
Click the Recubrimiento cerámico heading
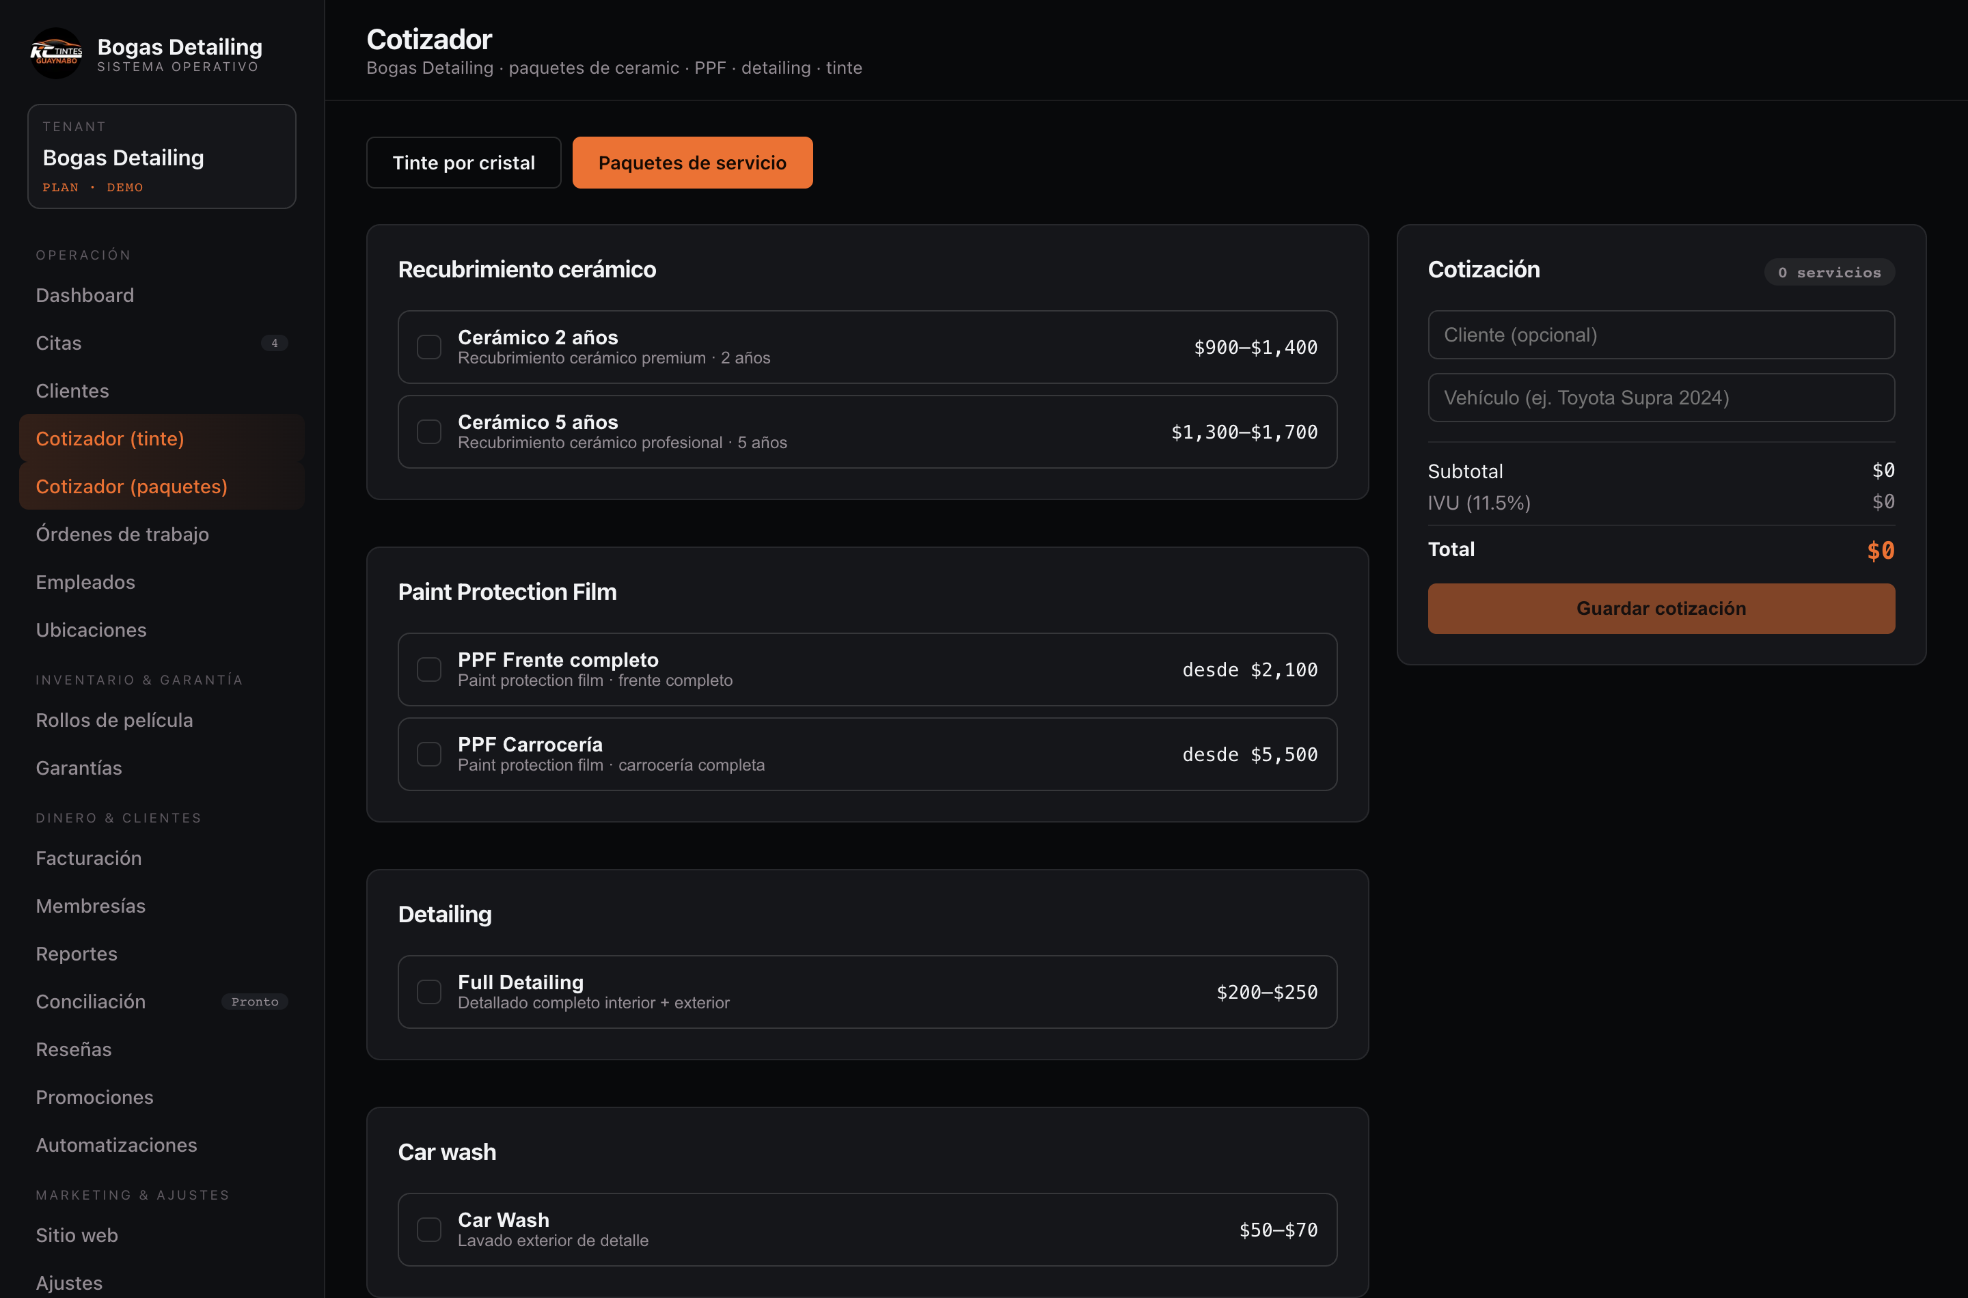tap(527, 270)
